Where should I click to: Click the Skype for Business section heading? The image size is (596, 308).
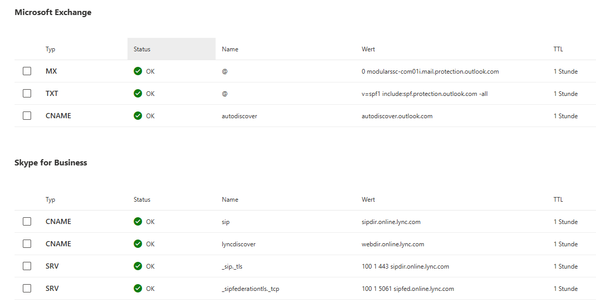pos(51,162)
